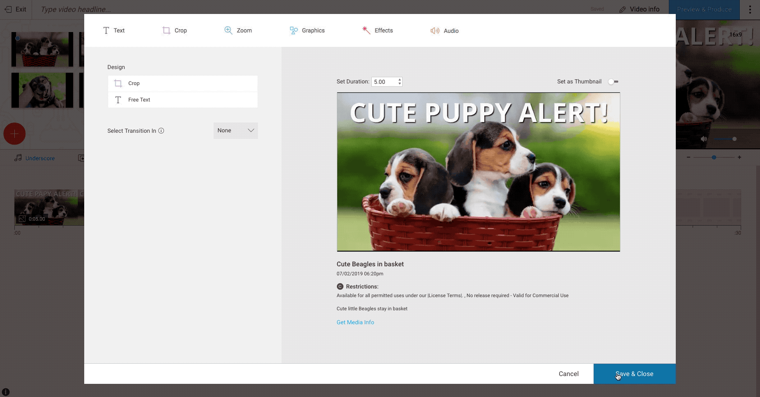Click the timeline zoom out minus

pyautogui.click(x=689, y=157)
